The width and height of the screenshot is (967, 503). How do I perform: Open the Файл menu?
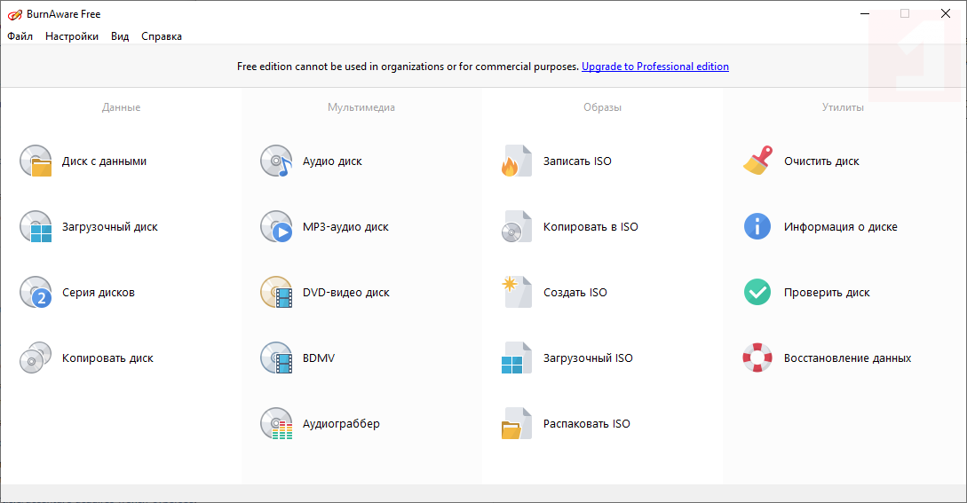point(20,36)
